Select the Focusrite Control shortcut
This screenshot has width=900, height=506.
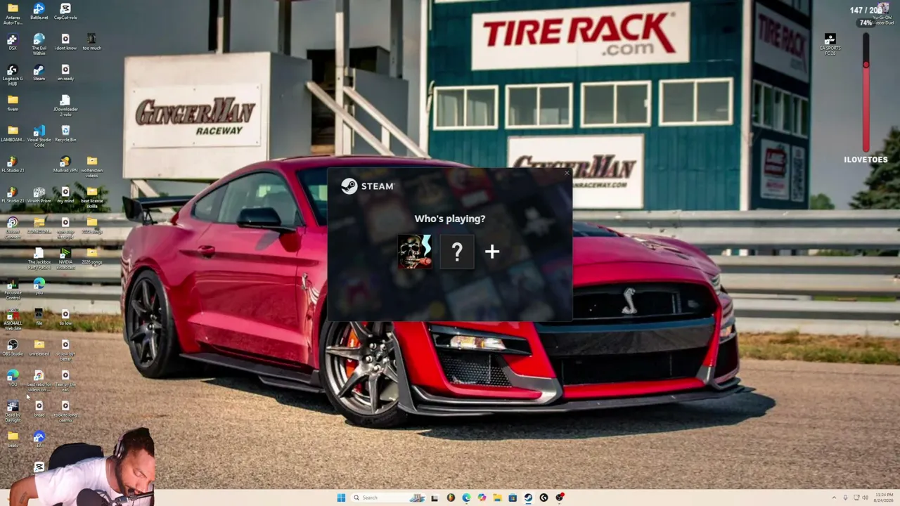(x=13, y=290)
